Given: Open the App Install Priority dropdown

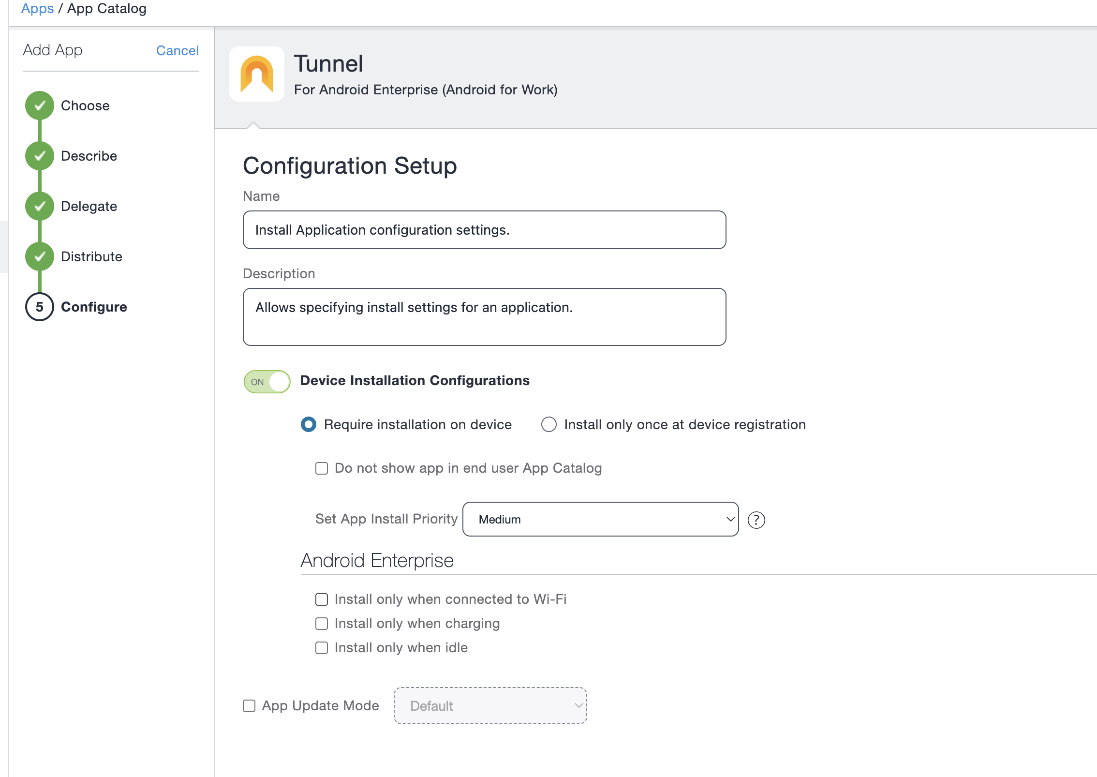Looking at the screenshot, I should pos(600,519).
